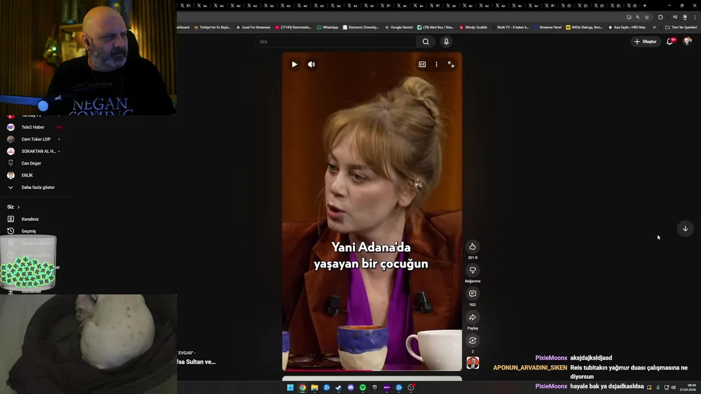701x394 pixels.
Task: Open Multi TV - 6 haber bookmark
Action: coord(510,27)
